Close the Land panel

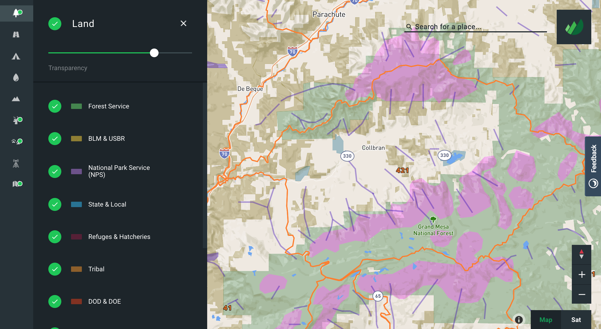coord(183,23)
